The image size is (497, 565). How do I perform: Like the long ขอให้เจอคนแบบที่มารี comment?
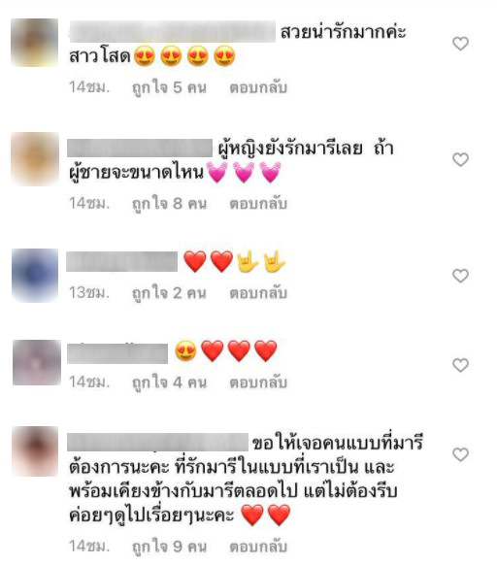[x=460, y=454]
